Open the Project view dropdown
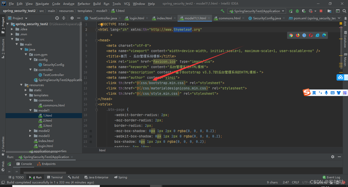This screenshot has height=187, width=348. [18, 18]
